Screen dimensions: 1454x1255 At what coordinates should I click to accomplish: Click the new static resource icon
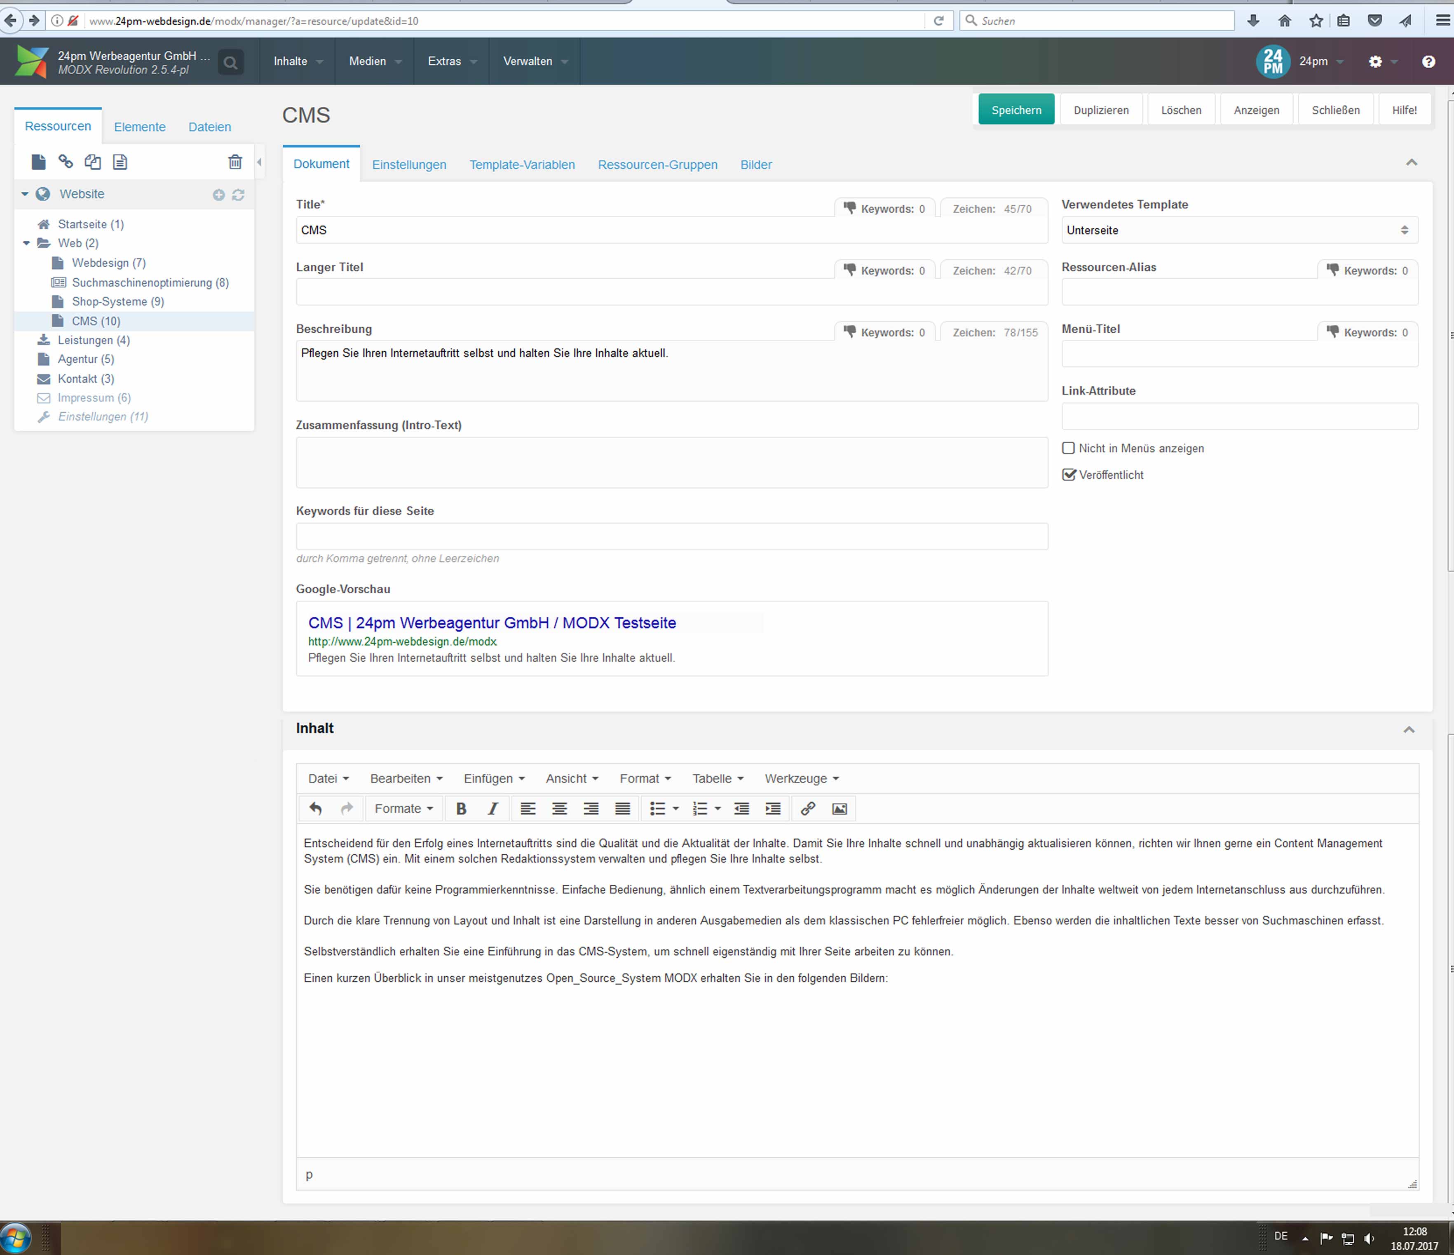tap(120, 162)
